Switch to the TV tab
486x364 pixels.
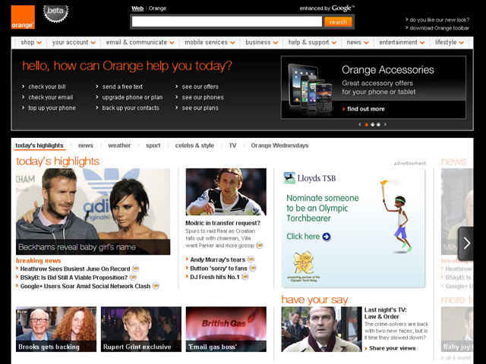click(232, 146)
